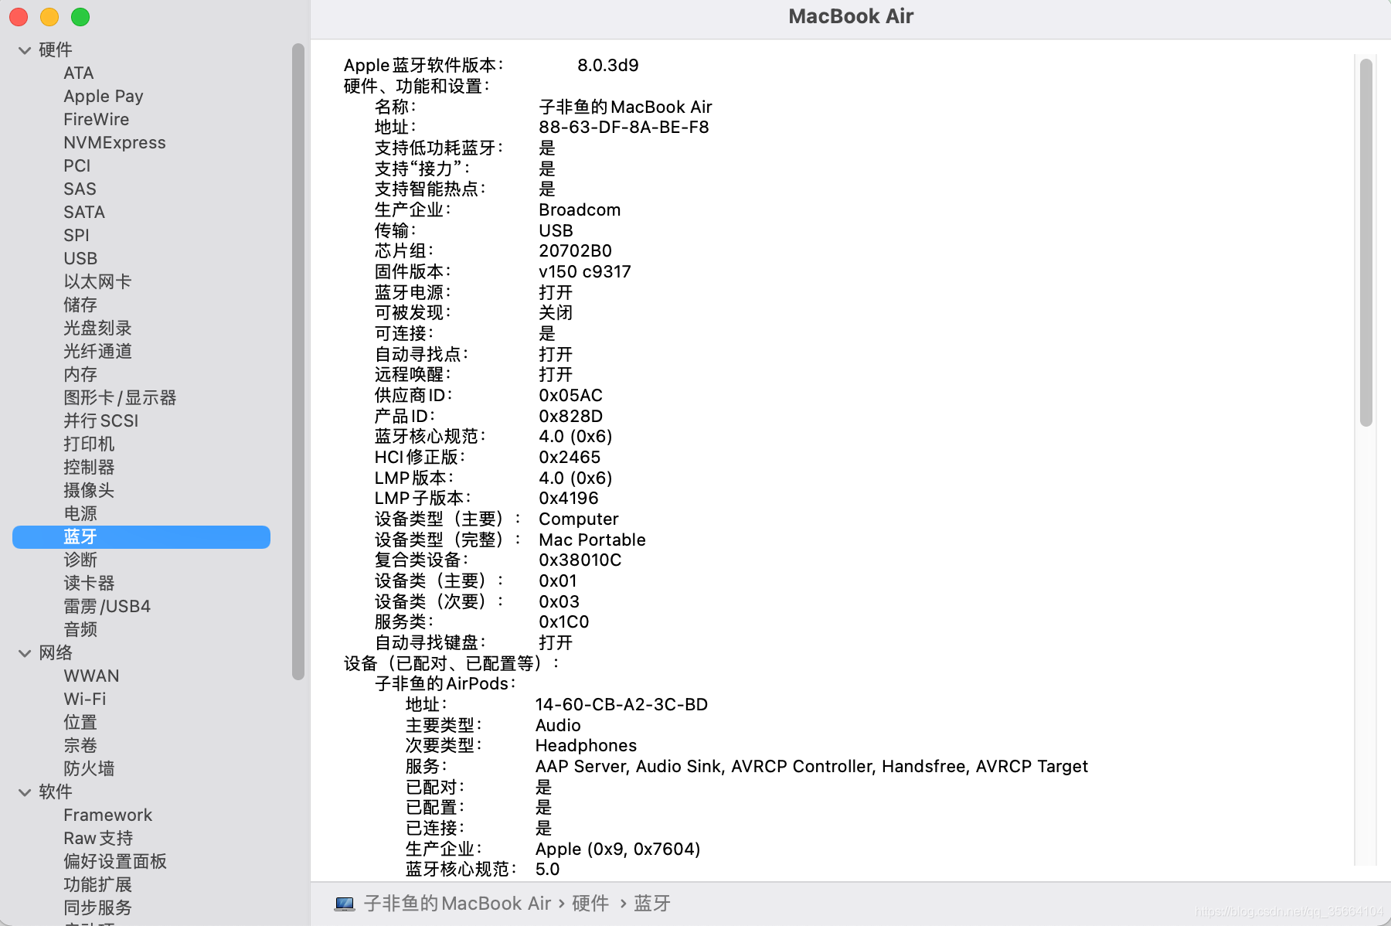This screenshot has height=926, width=1391.
Task: Click the 0x05AC vendor ID value
Action: [570, 396]
